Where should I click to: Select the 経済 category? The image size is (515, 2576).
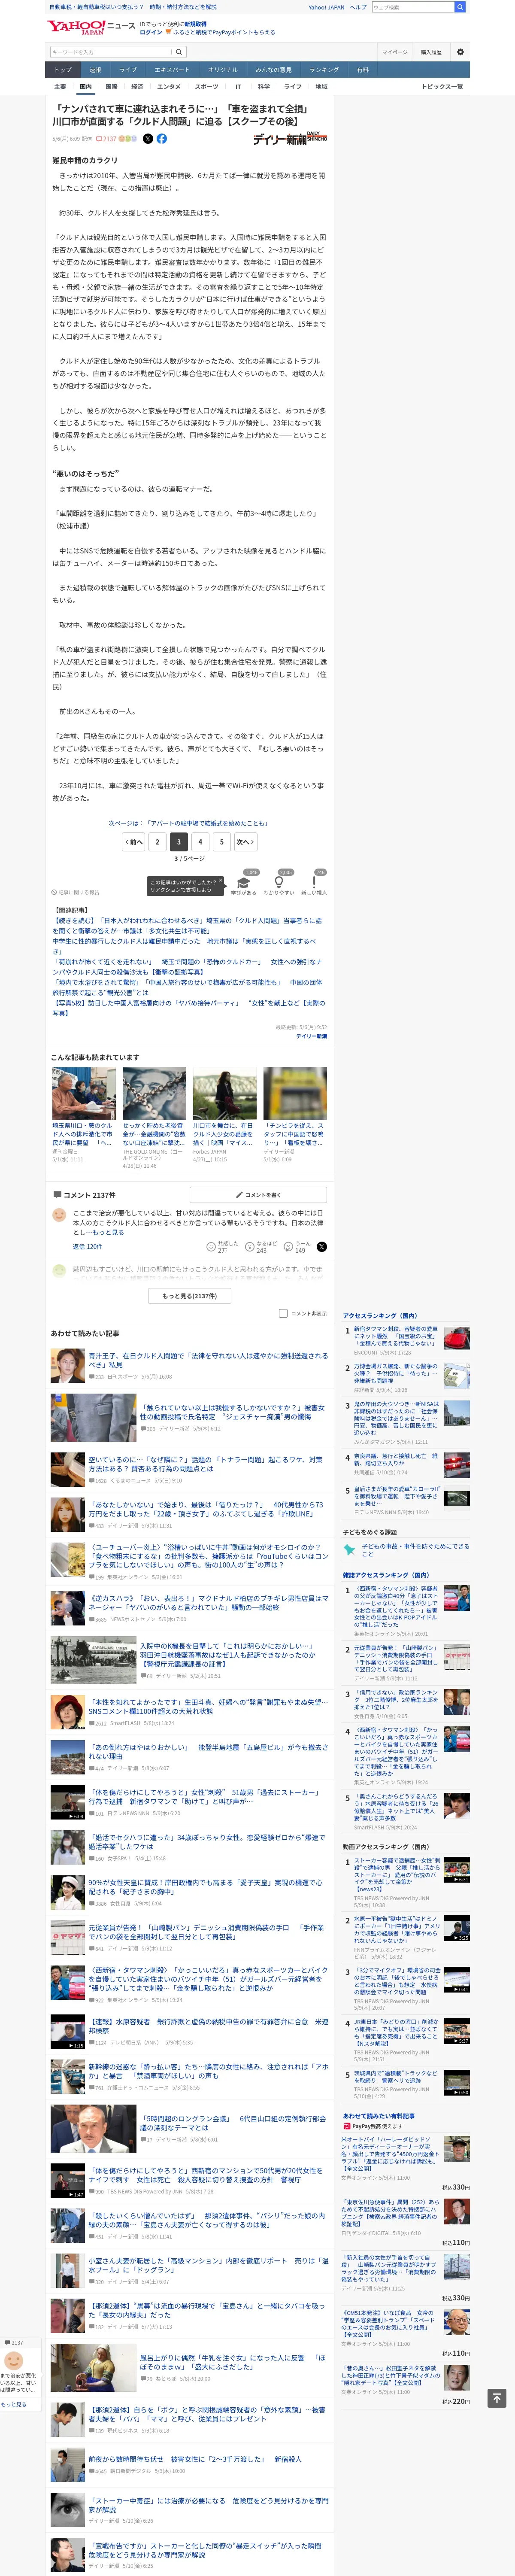click(137, 87)
